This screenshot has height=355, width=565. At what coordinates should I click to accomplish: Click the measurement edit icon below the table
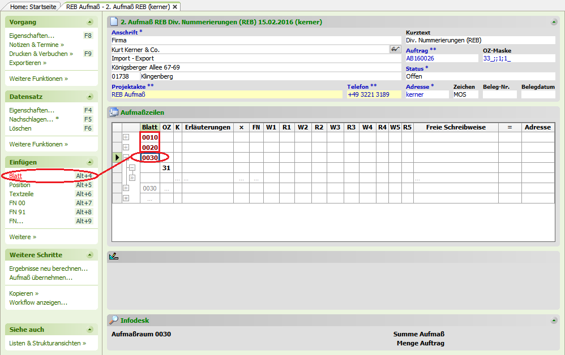point(114,257)
